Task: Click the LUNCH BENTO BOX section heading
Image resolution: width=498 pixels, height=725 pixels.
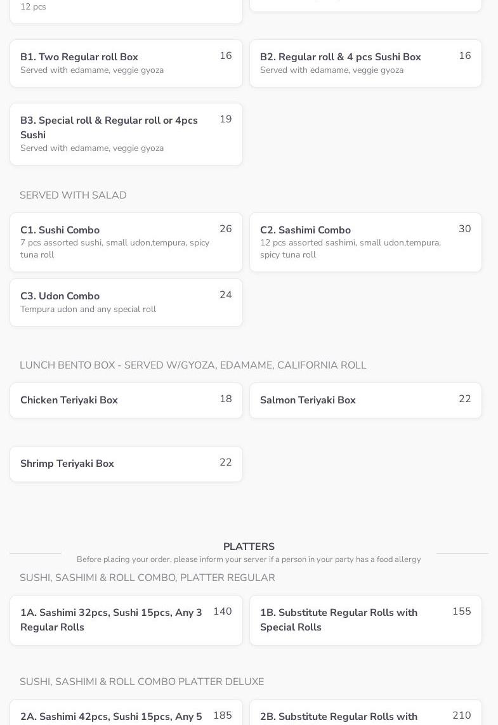Action: tap(193, 365)
